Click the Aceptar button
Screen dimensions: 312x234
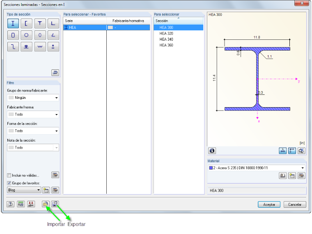(269, 204)
